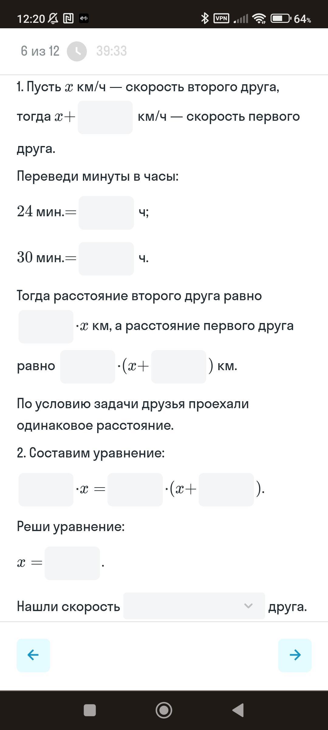Focus the "x =" answer field
Image resolution: width=328 pixels, height=730 pixels.
click(72, 563)
